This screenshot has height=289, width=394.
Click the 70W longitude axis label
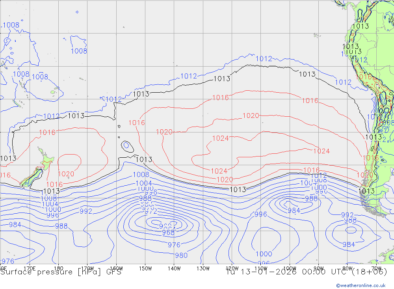[x=376, y=268]
